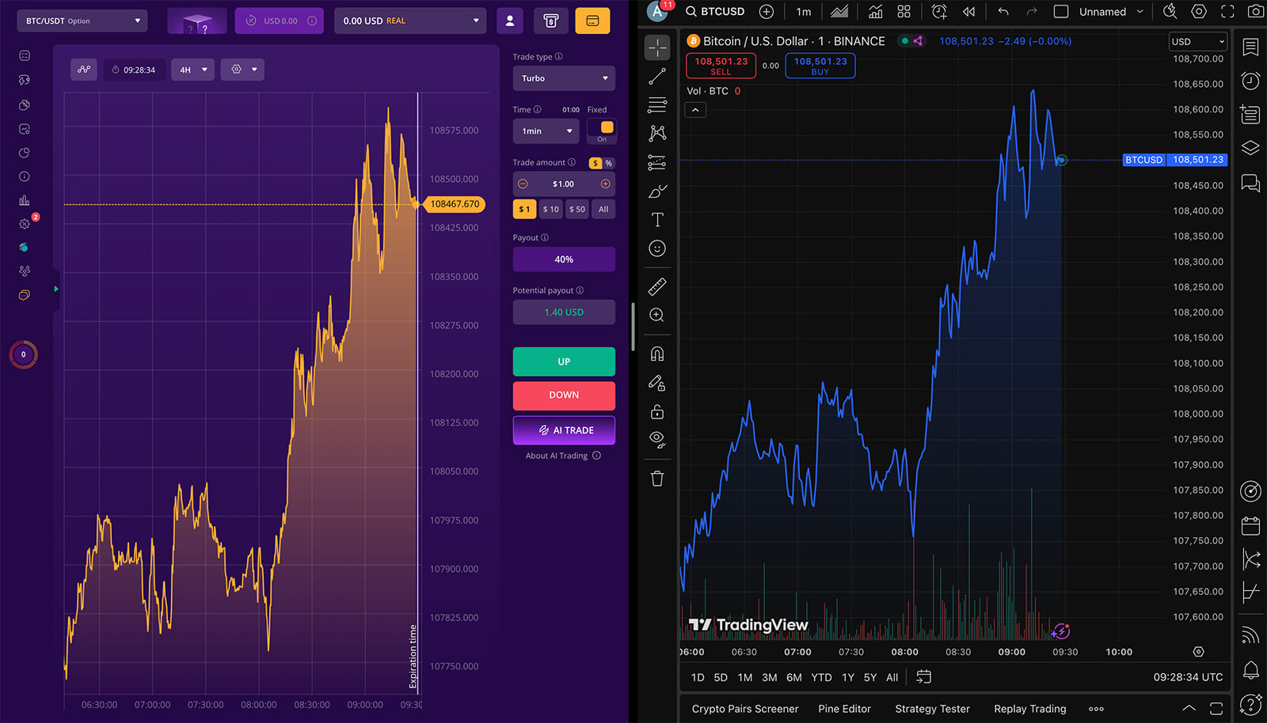Activate the magnet snapping mode icon
Screen dimensions: 1267x723
(x=657, y=354)
